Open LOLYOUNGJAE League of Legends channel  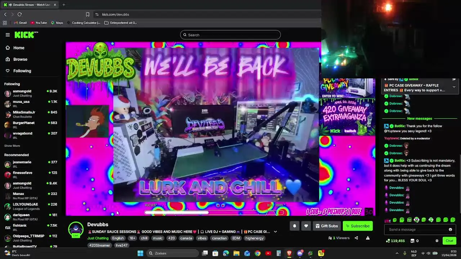[x=31, y=206]
